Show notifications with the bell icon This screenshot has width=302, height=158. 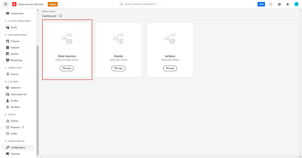pos(288,4)
